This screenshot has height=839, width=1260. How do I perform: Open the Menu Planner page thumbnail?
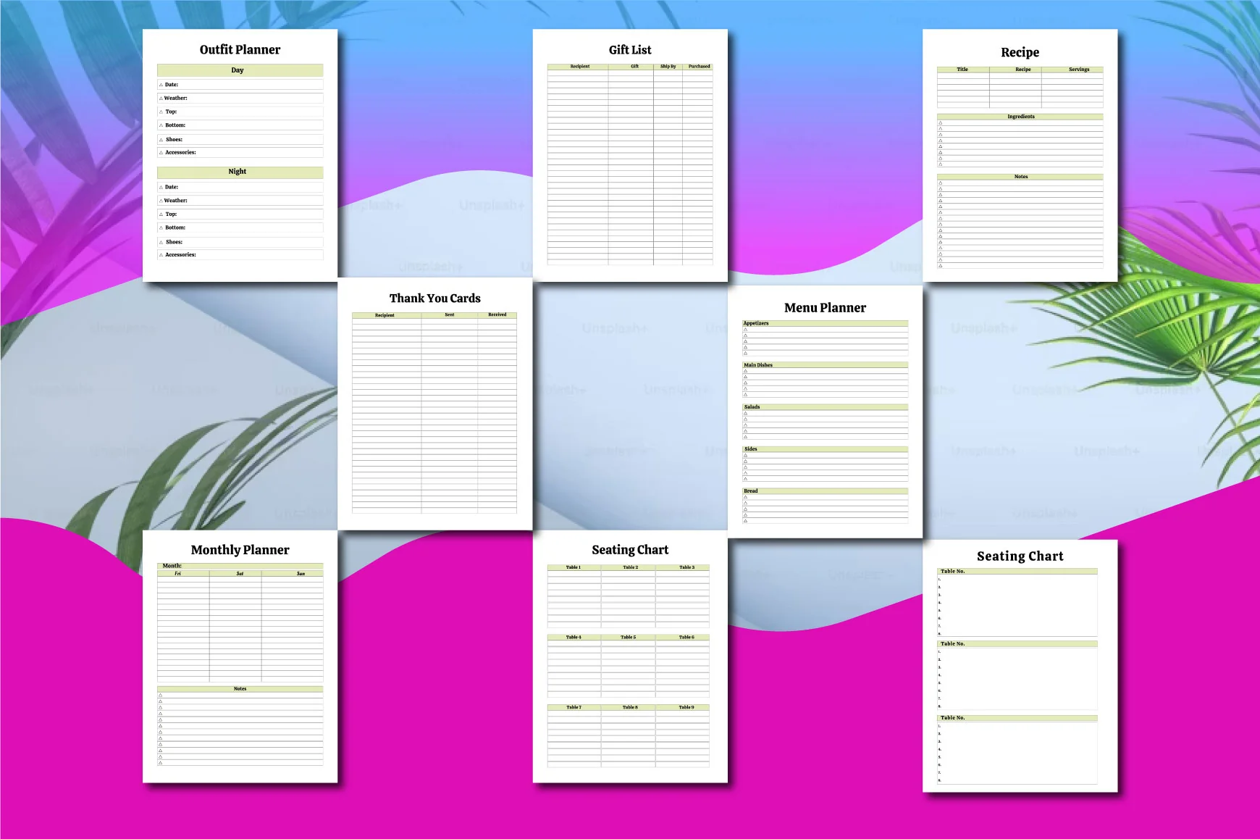pos(825,412)
